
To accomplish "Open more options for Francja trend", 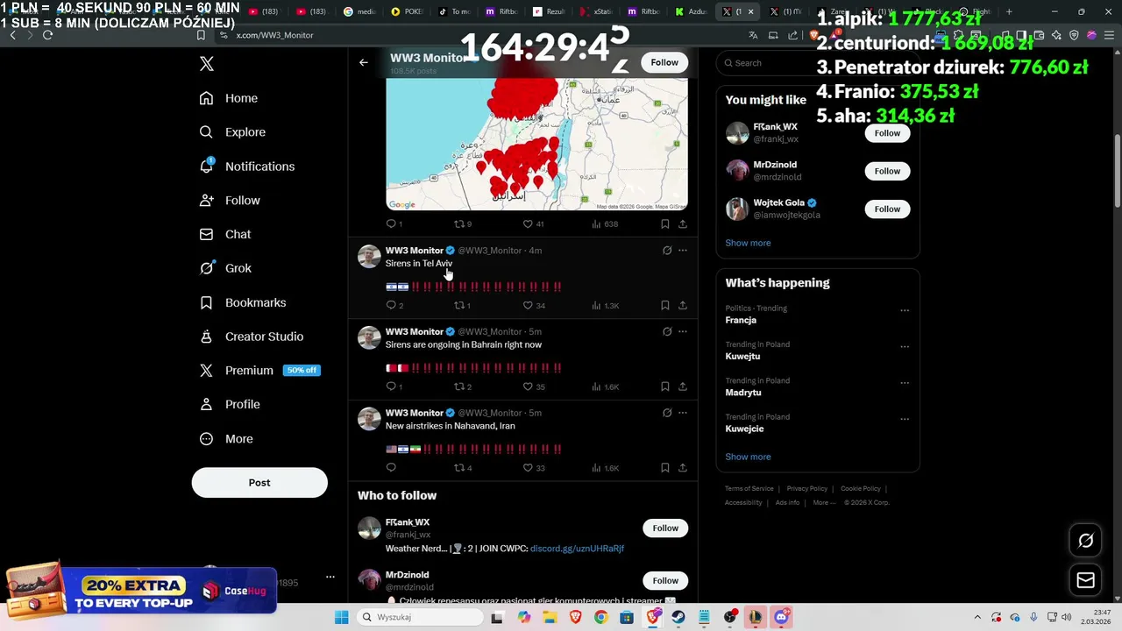I will pyautogui.click(x=905, y=310).
